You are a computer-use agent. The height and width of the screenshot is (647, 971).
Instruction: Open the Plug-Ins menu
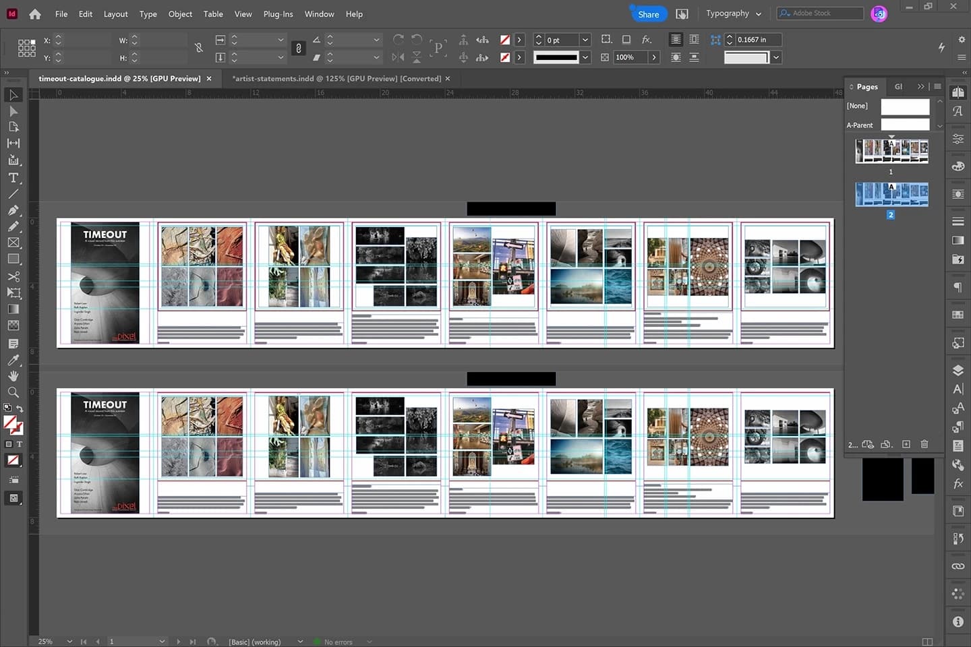278,14
